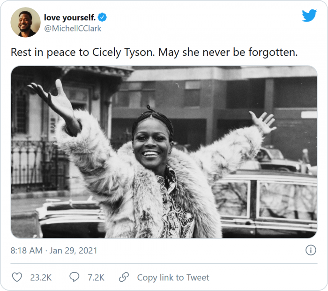Screen dimensions: 328x291
Task: Click the display name "love yourself."
Action: (x=70, y=17)
